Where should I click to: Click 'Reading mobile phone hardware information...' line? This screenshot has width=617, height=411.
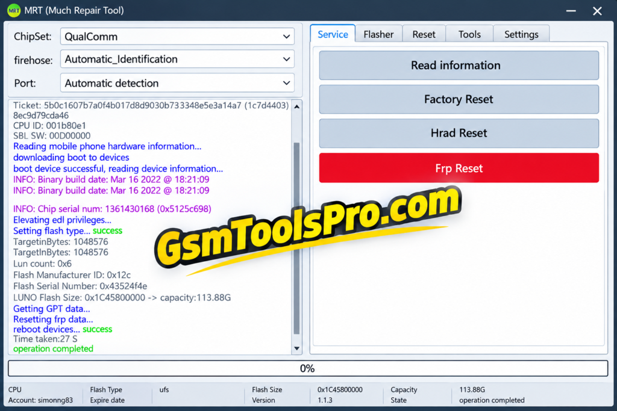click(107, 146)
